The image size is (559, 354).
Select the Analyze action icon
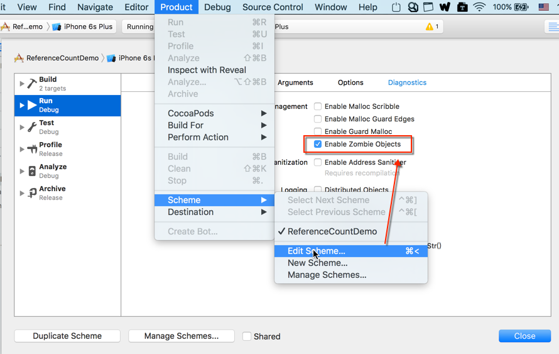click(32, 171)
